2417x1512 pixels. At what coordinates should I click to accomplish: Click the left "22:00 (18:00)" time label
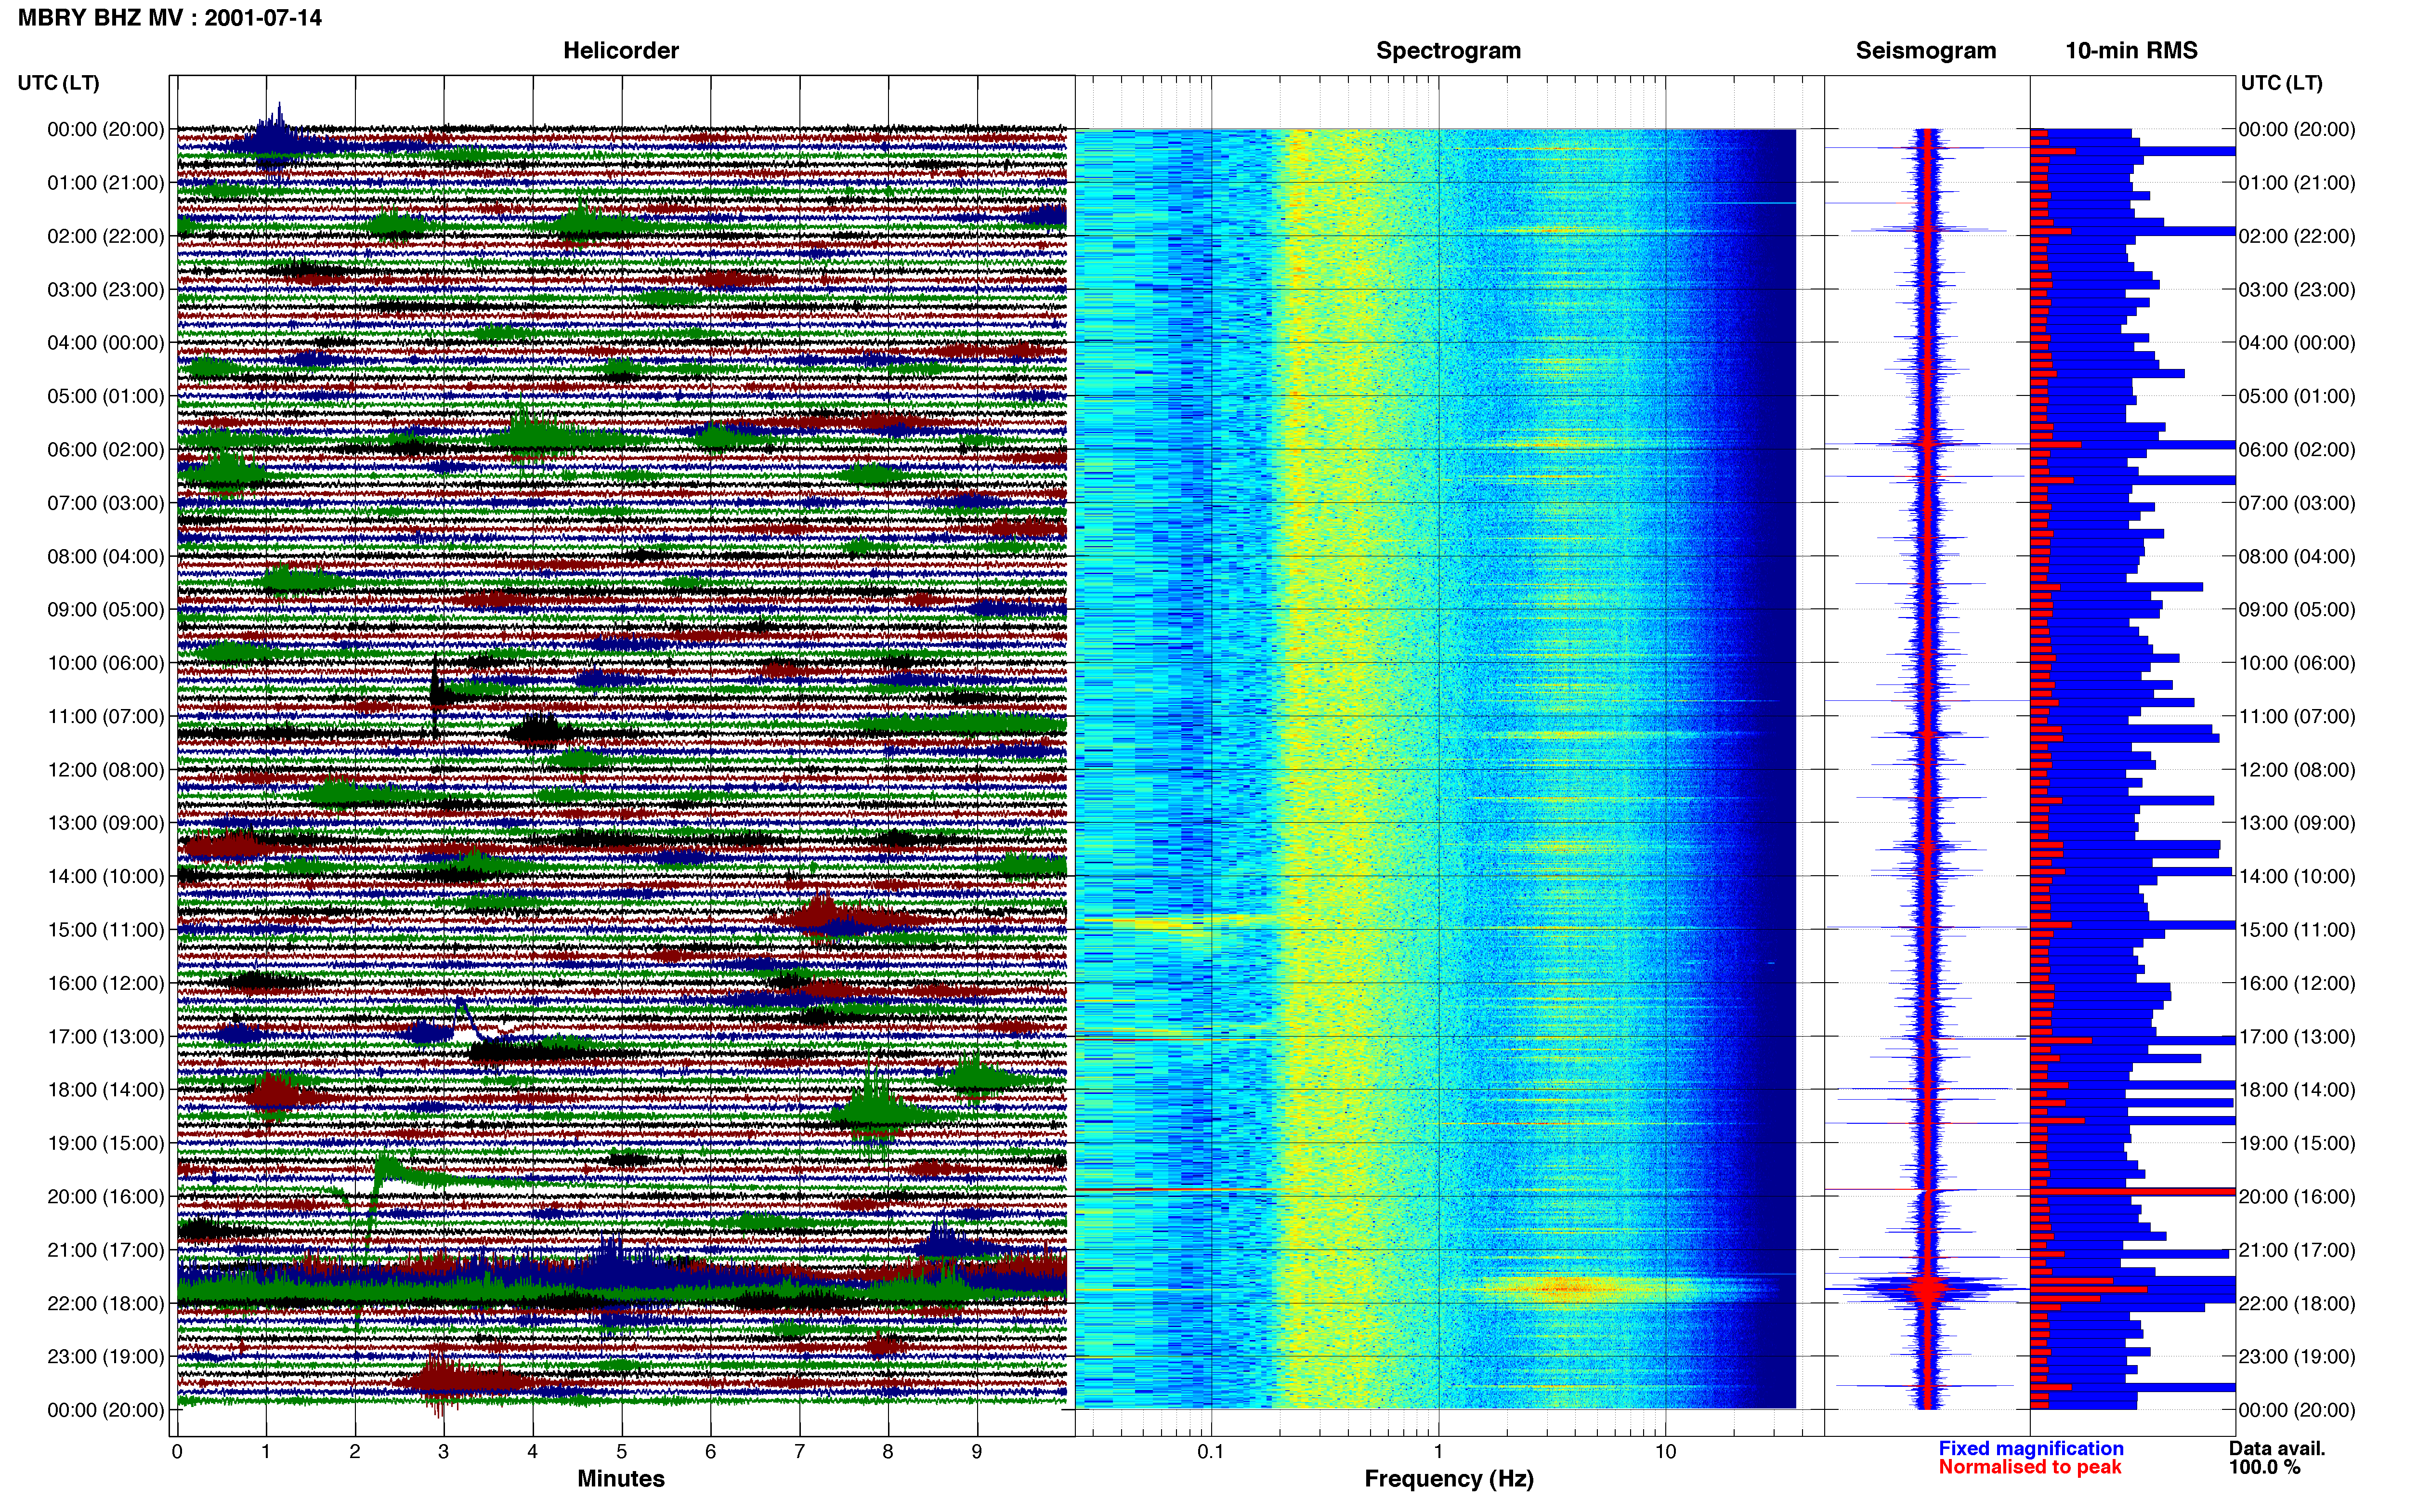coord(106,1303)
